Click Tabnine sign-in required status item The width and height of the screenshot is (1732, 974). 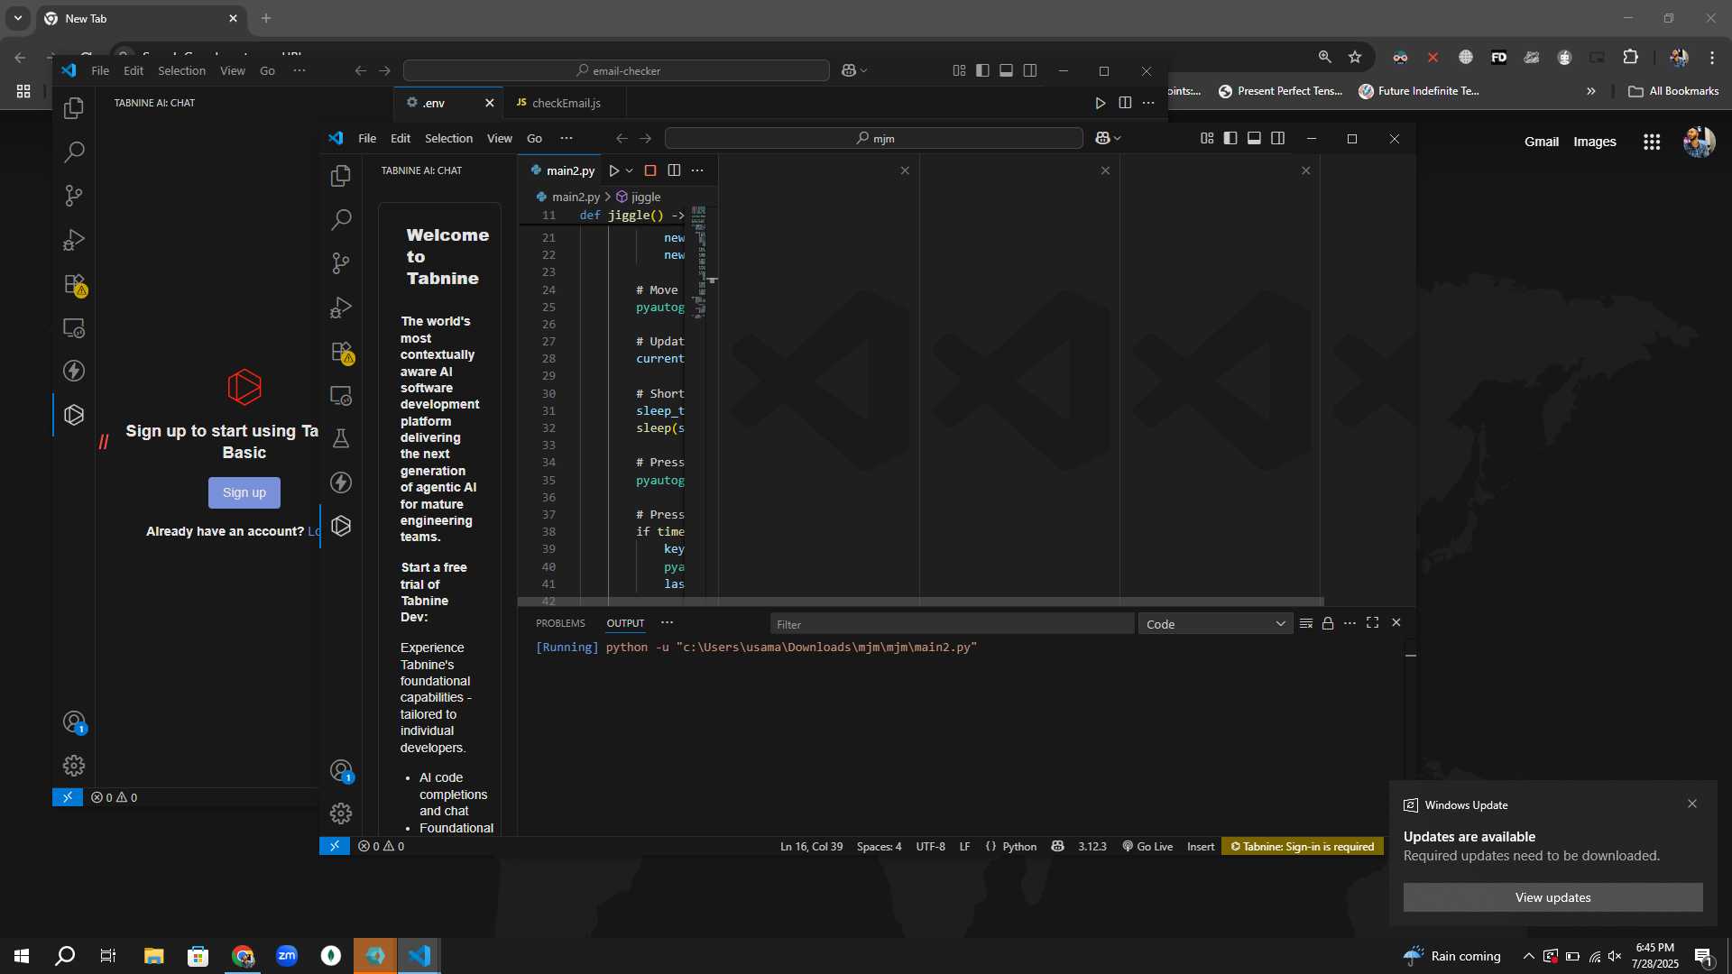[1302, 847]
